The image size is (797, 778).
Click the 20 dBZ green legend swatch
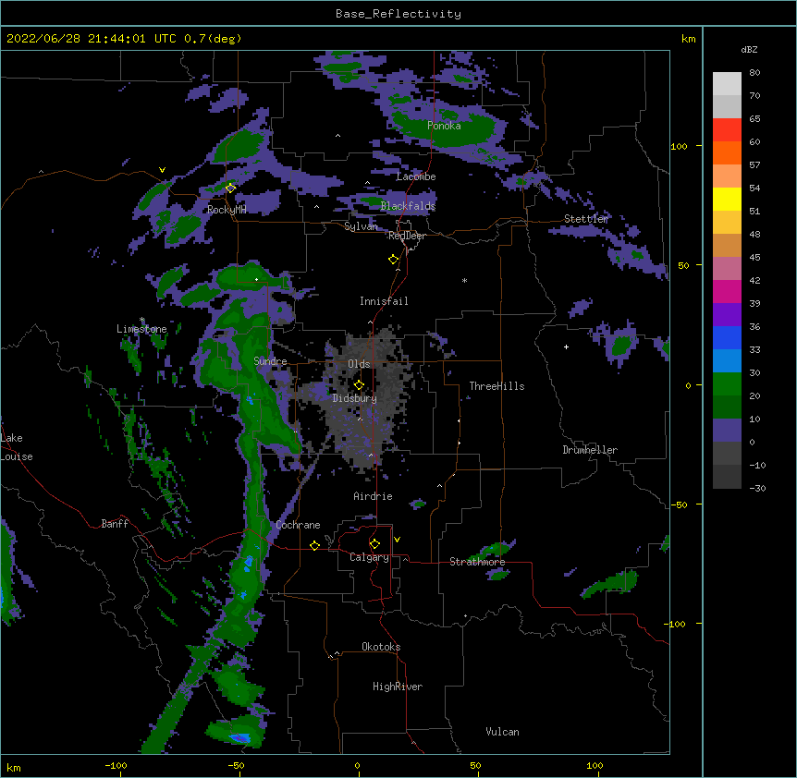727,407
